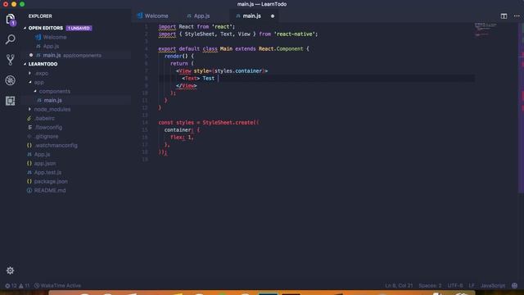Switch to the Welcome tab
Screen dimensions: 524x295
(153, 16)
